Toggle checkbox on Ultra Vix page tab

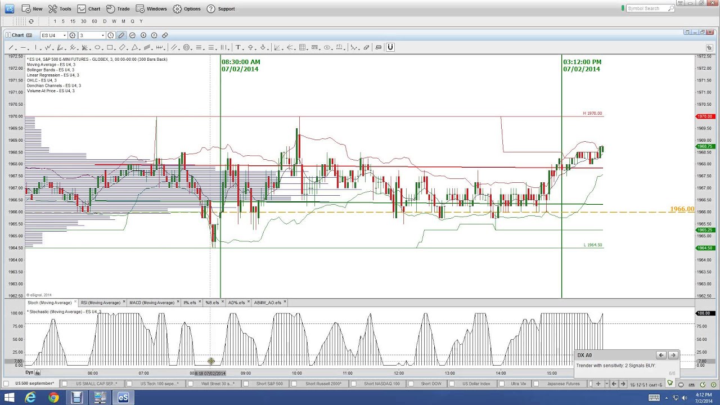501,384
